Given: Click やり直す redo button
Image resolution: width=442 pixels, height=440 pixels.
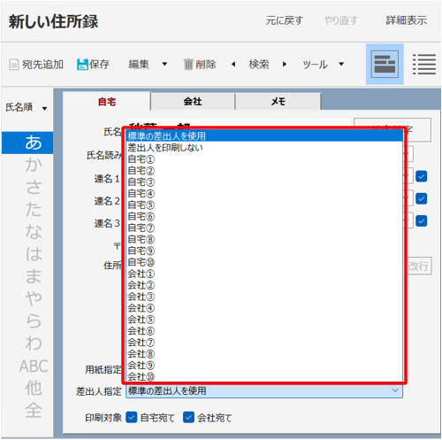Looking at the screenshot, I should [x=341, y=20].
